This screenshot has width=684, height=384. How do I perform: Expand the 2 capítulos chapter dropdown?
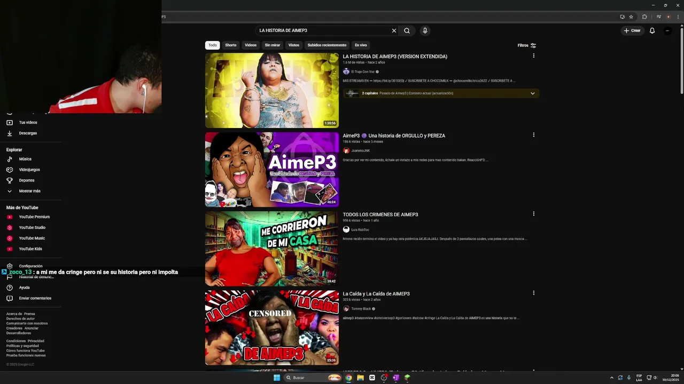pyautogui.click(x=532, y=93)
